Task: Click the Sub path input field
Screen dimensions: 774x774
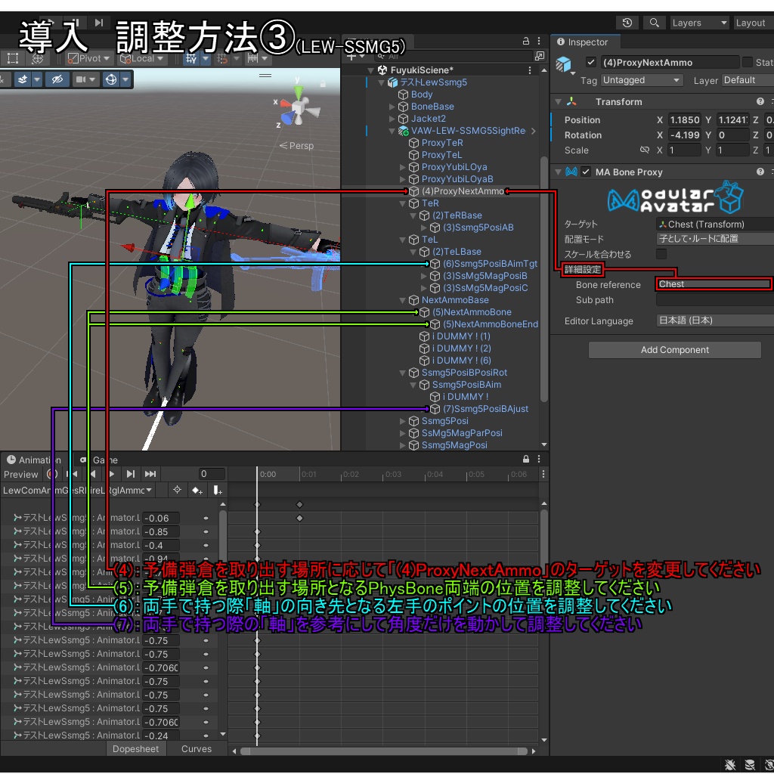Action: (x=715, y=300)
